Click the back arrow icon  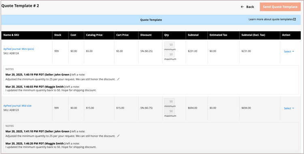coord(242,7)
